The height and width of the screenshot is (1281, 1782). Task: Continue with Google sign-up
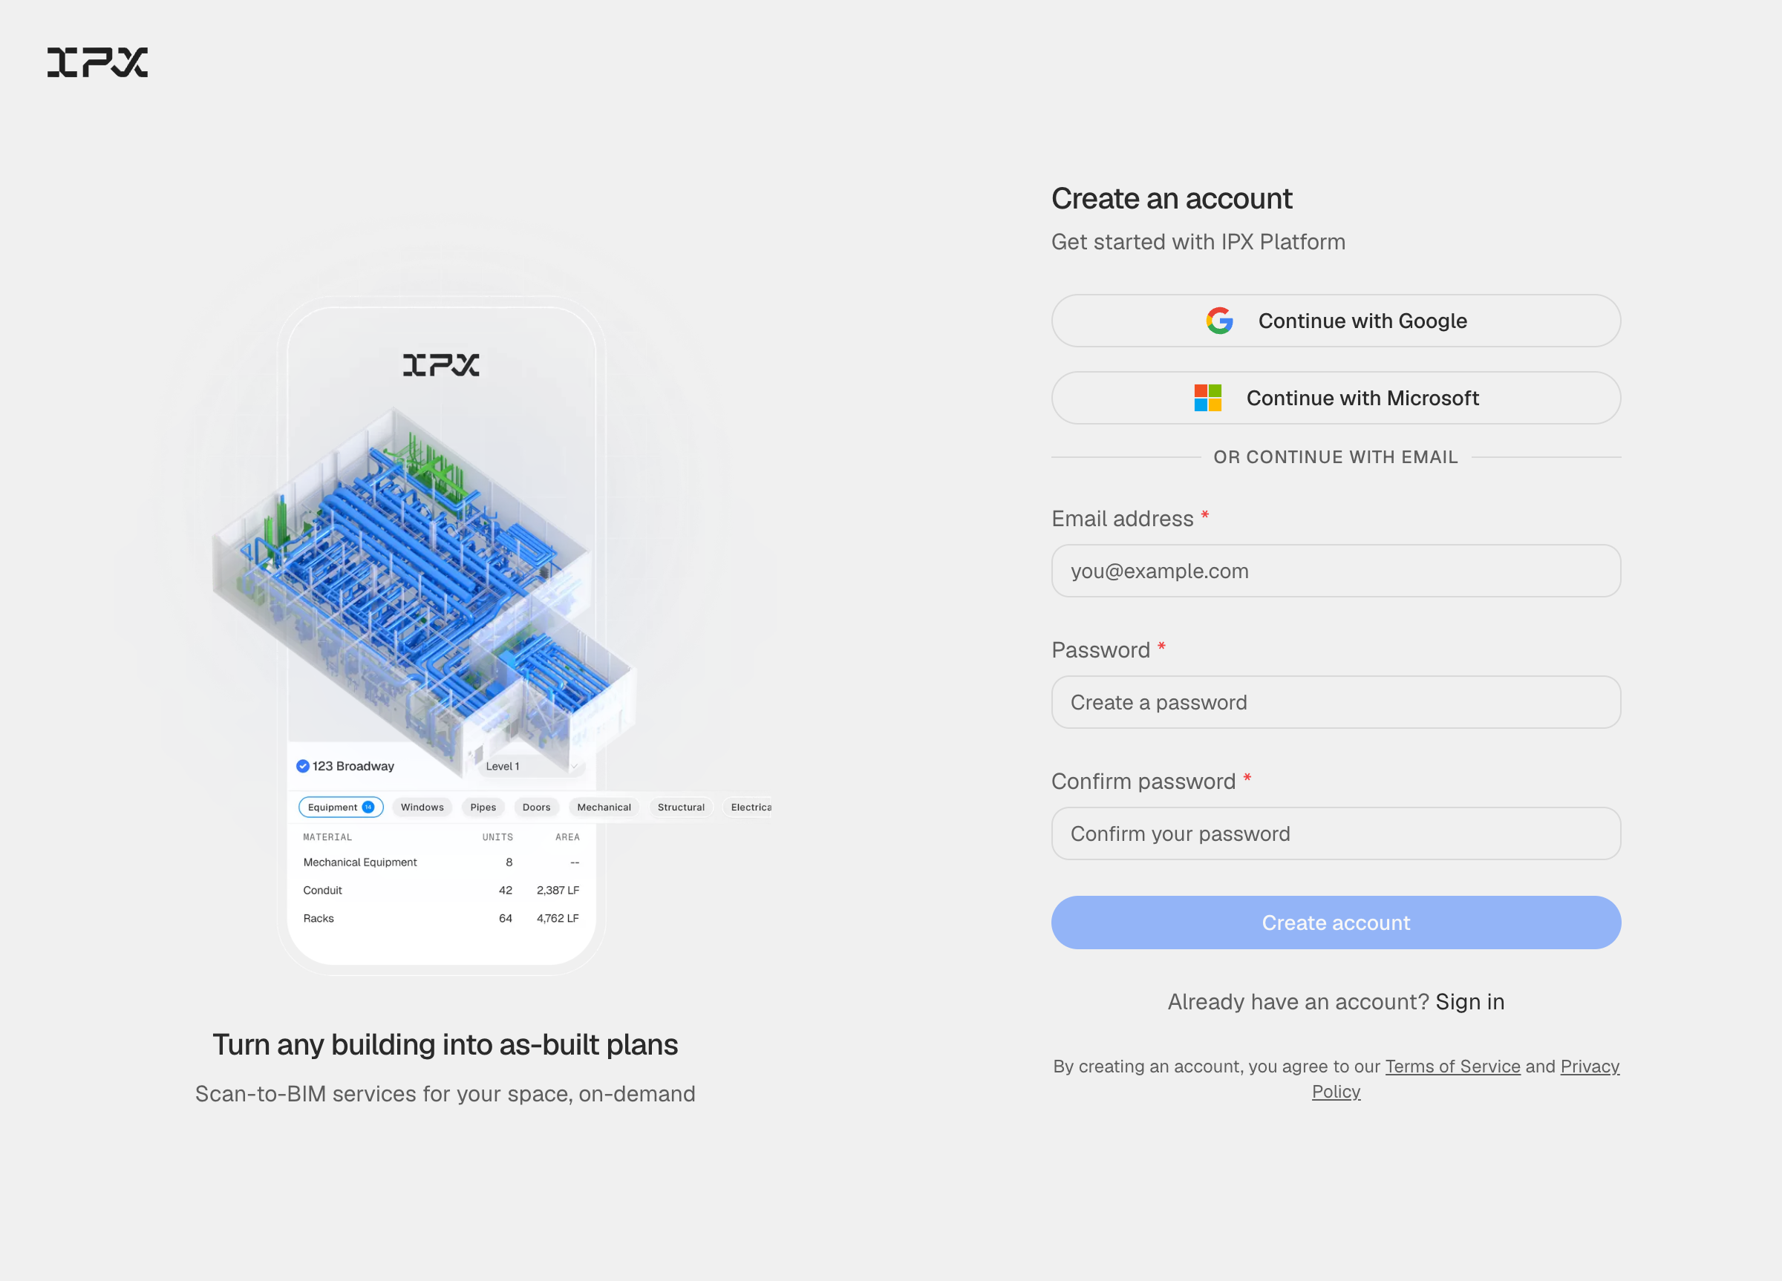click(x=1336, y=321)
